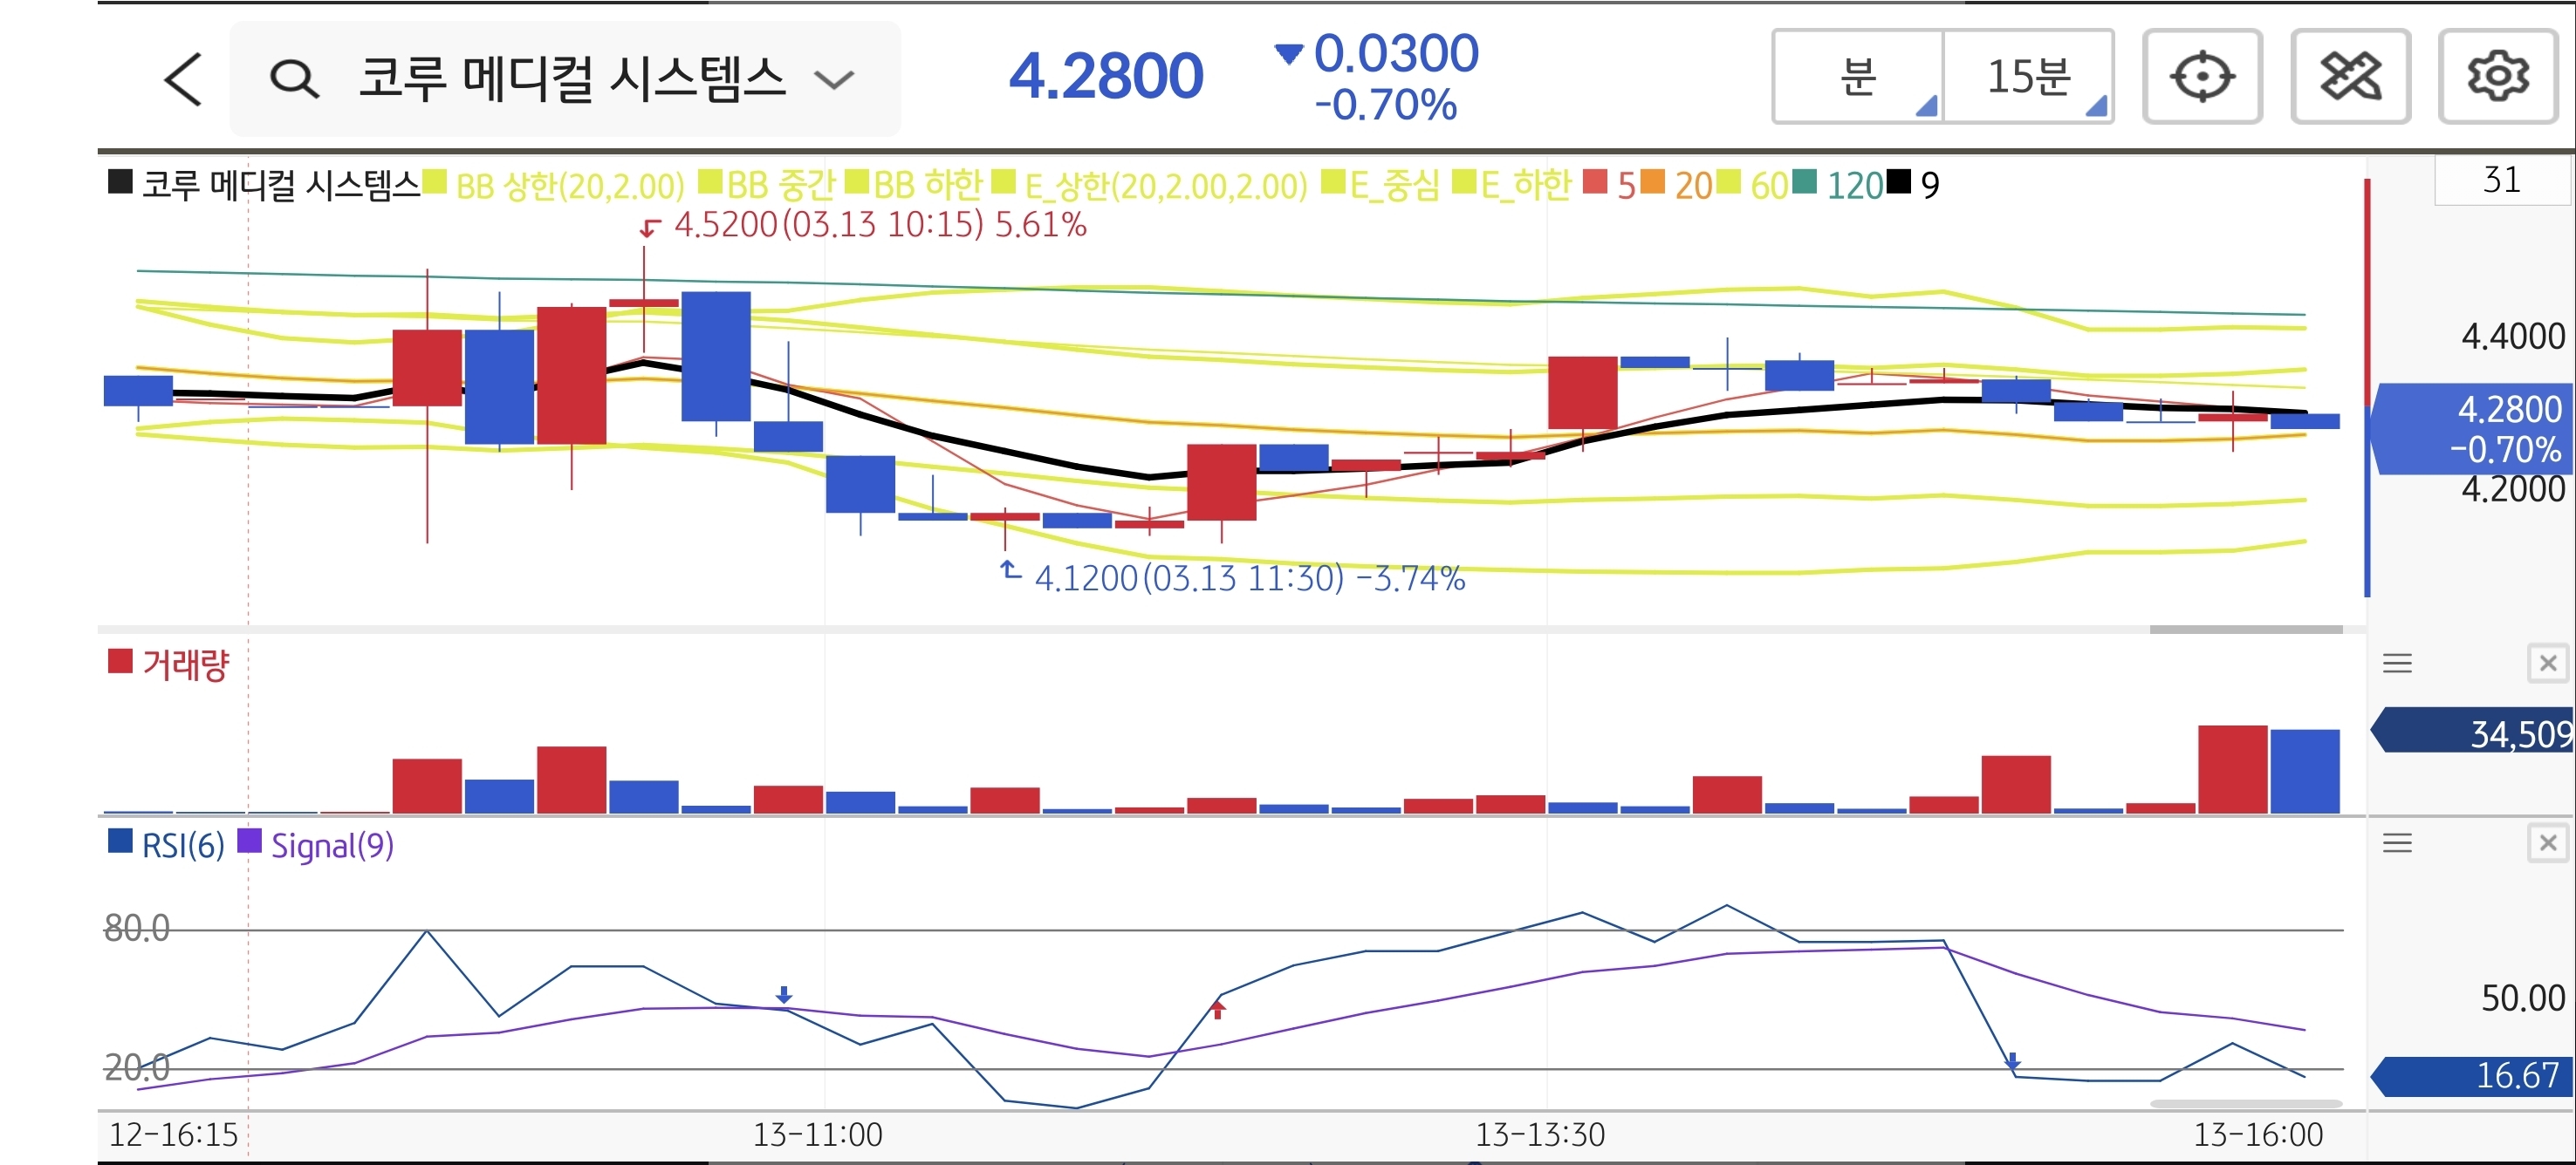Viewport: 2576px width, 1165px height.
Task: Open the 분 chart period dropdown
Action: tap(1858, 77)
